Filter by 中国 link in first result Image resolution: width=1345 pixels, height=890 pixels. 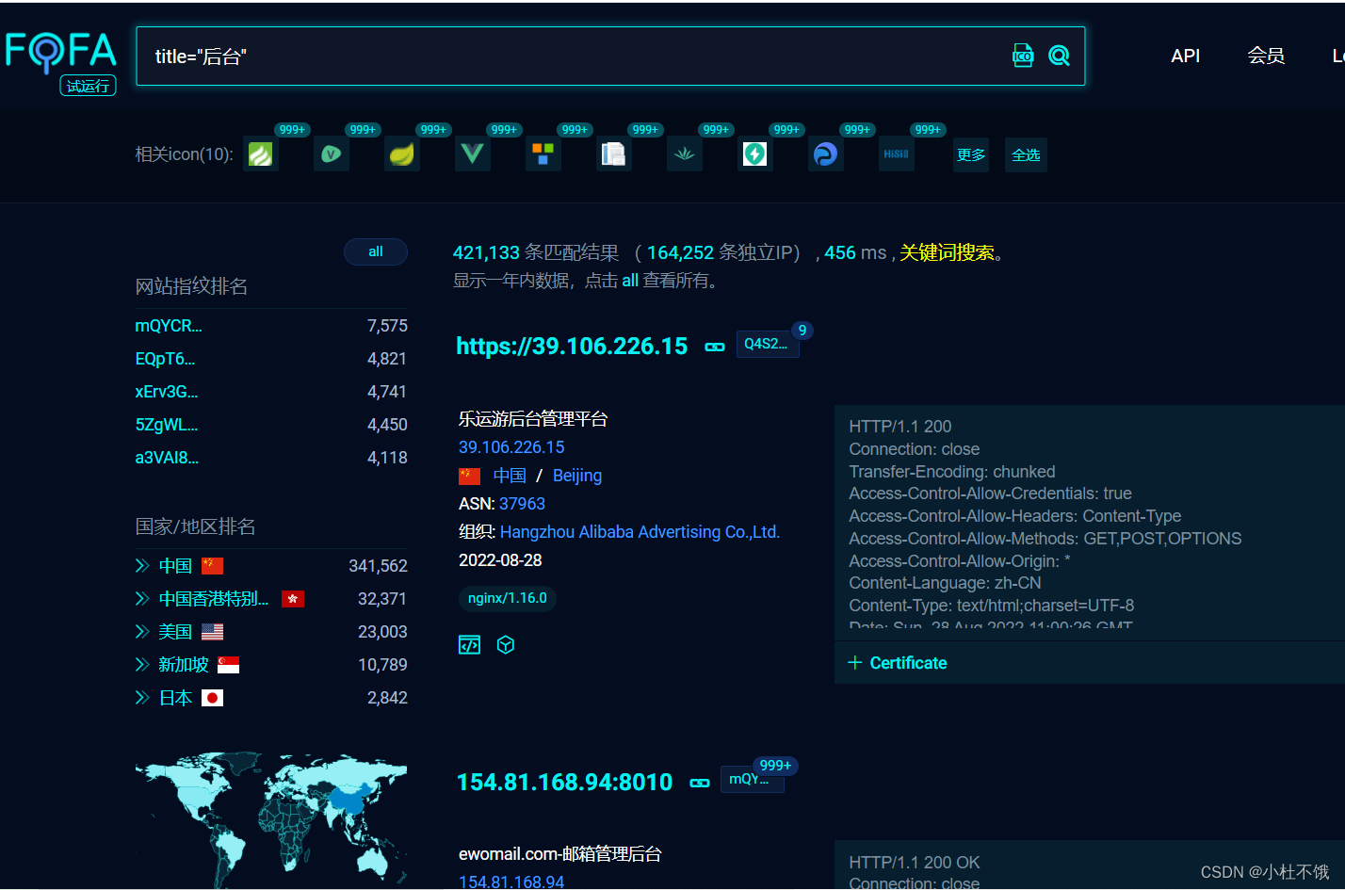pyautogui.click(x=510, y=476)
